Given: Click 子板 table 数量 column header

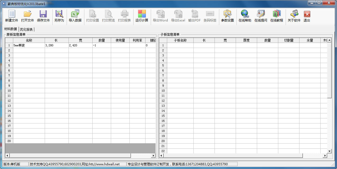Looking at the screenshot, I should (267, 40).
